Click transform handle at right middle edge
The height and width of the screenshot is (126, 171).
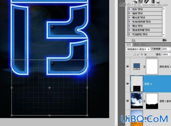coord(87,88)
